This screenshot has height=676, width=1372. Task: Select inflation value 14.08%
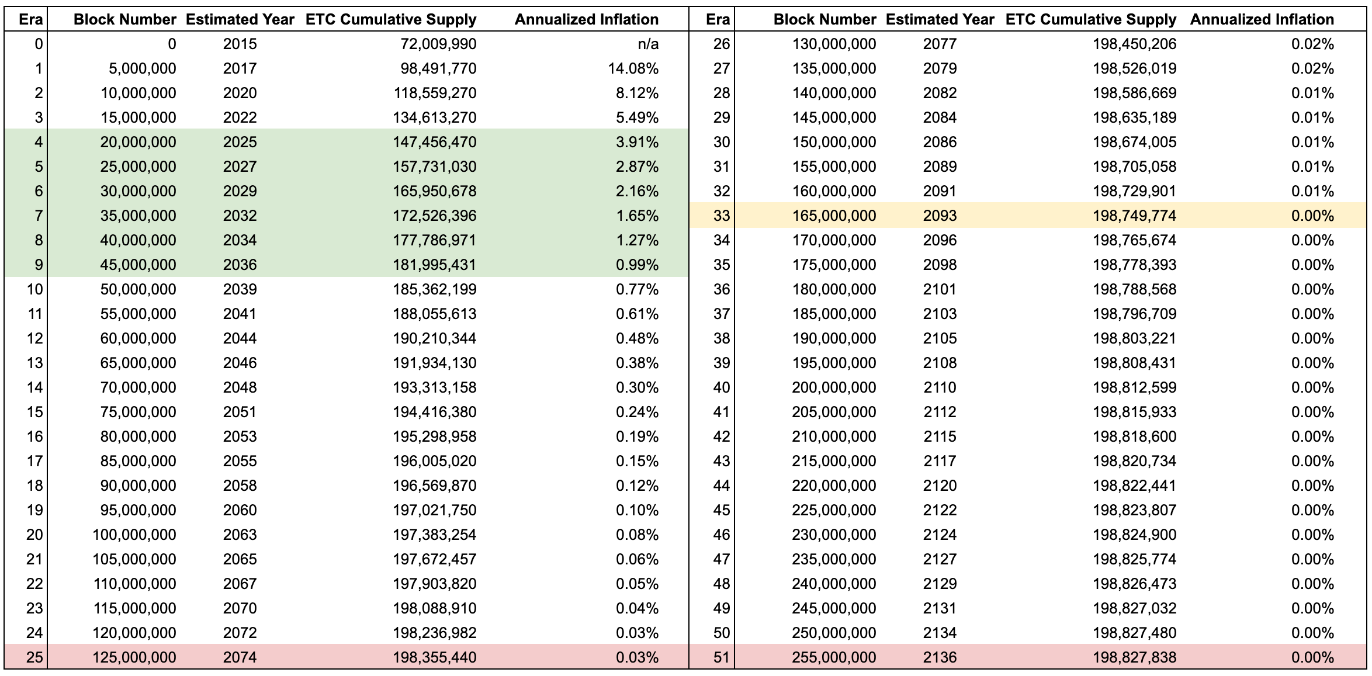coord(633,68)
